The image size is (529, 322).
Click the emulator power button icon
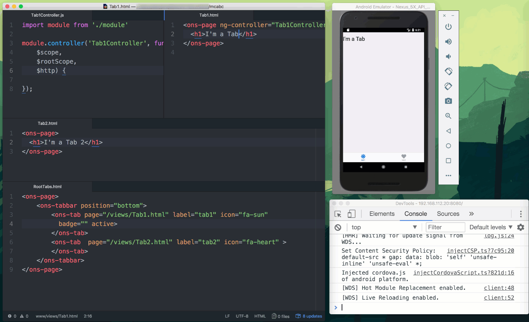click(x=448, y=27)
